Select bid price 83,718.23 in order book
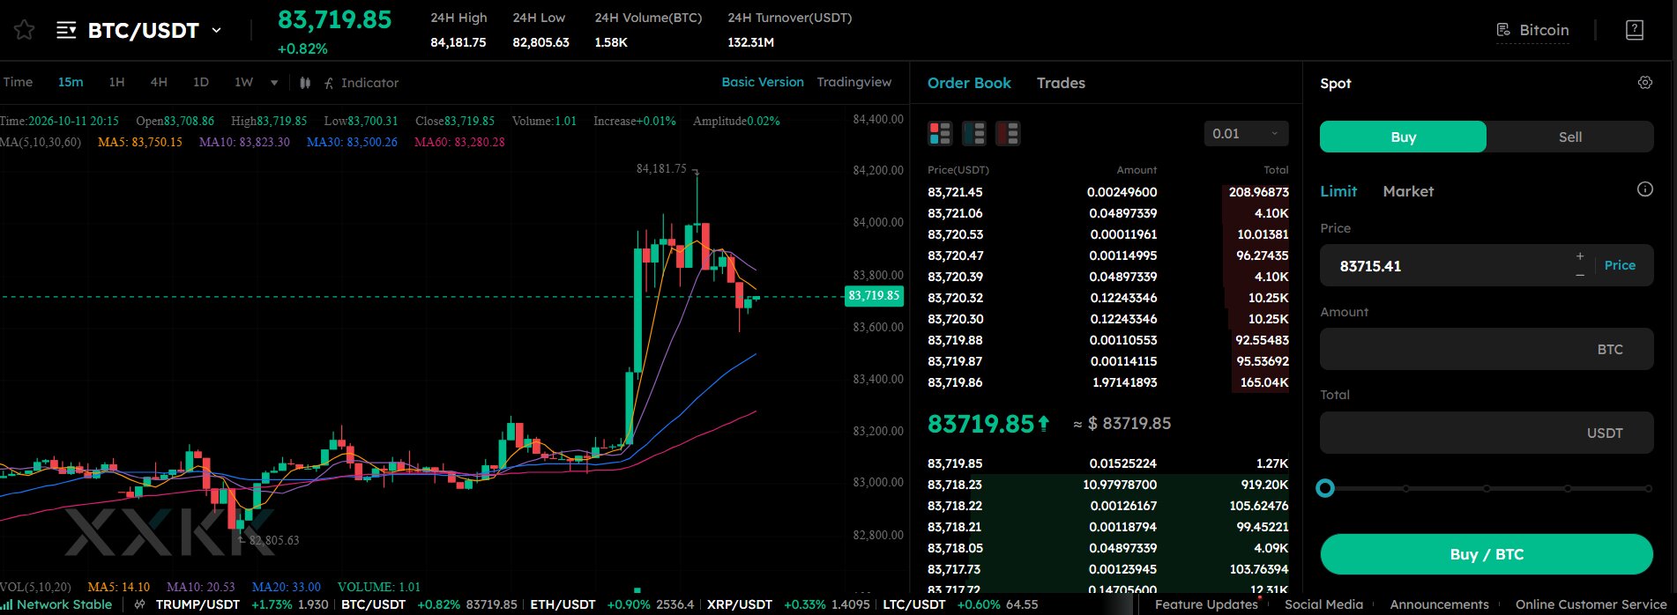Image resolution: width=1677 pixels, height=615 pixels. point(955,485)
